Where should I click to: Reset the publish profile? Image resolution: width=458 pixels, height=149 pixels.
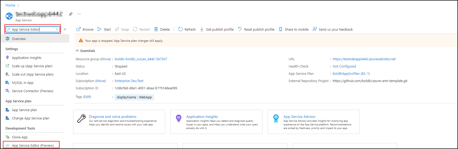(x=256, y=29)
